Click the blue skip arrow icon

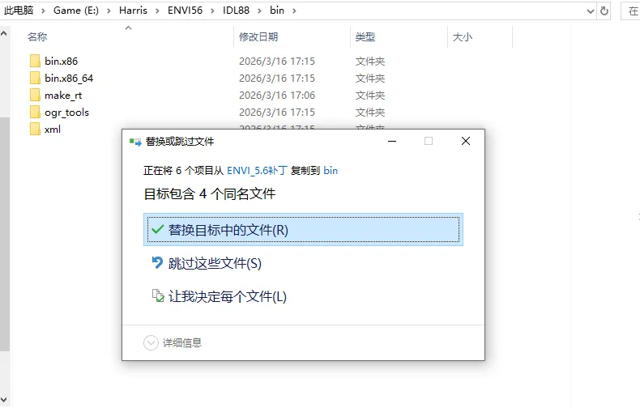pos(157,263)
